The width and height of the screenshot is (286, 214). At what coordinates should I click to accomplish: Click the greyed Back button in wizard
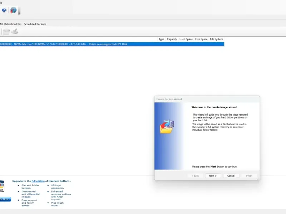pyautogui.click(x=195, y=175)
